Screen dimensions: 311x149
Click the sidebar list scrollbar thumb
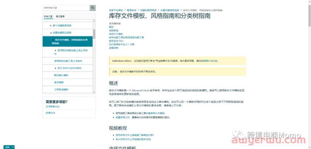click(94, 34)
